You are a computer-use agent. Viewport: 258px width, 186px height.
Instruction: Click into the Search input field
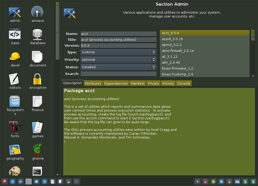[x=118, y=74]
